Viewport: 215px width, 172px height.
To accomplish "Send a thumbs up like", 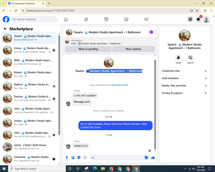I will click(153, 158).
